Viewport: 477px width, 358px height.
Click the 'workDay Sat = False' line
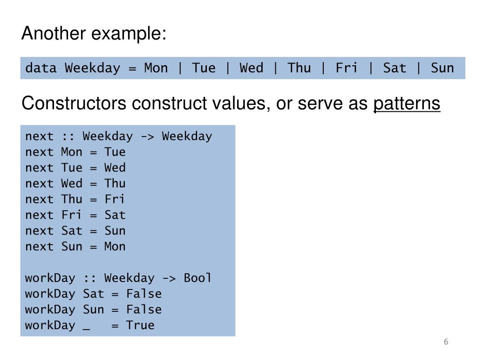coord(93,294)
